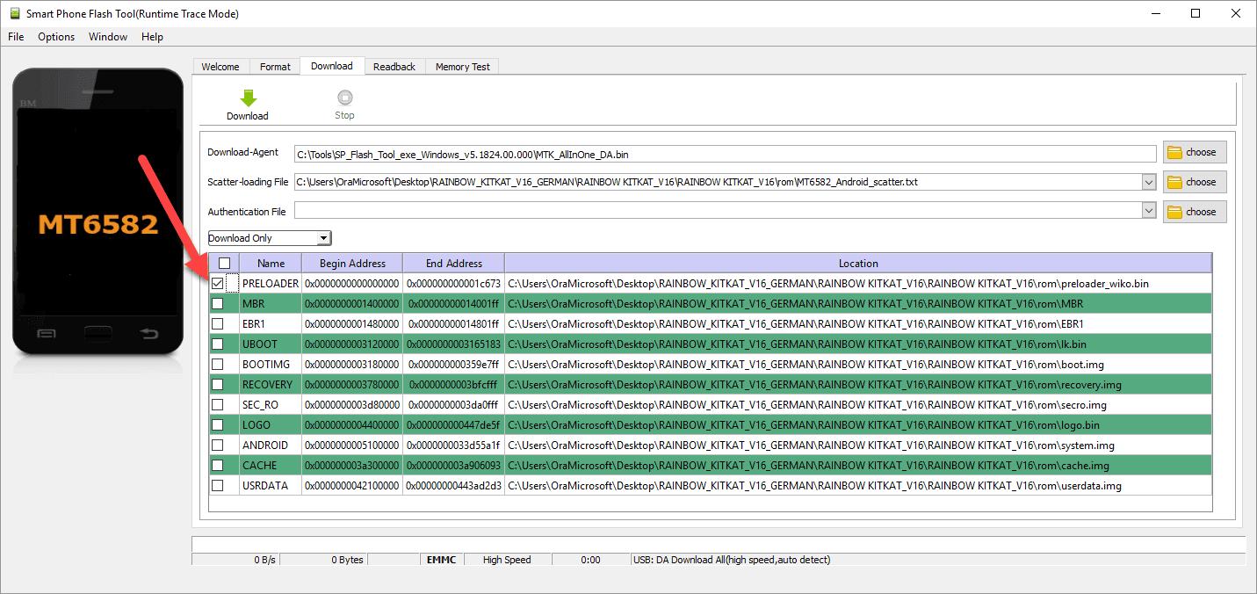Click the folder icon beside Authentication File
This screenshot has height=594, width=1257.
(x=1174, y=212)
